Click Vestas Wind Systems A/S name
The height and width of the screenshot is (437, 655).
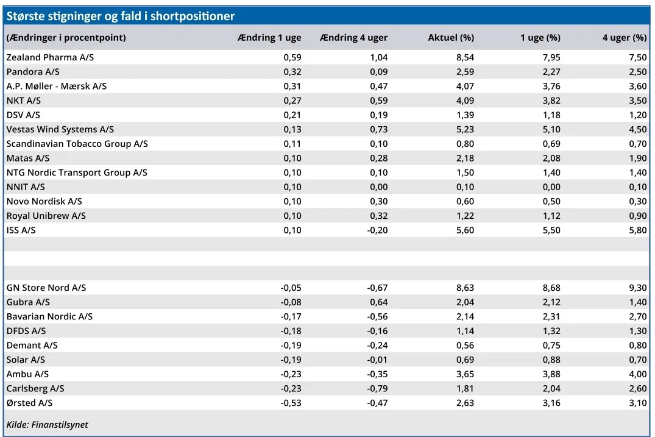point(60,129)
